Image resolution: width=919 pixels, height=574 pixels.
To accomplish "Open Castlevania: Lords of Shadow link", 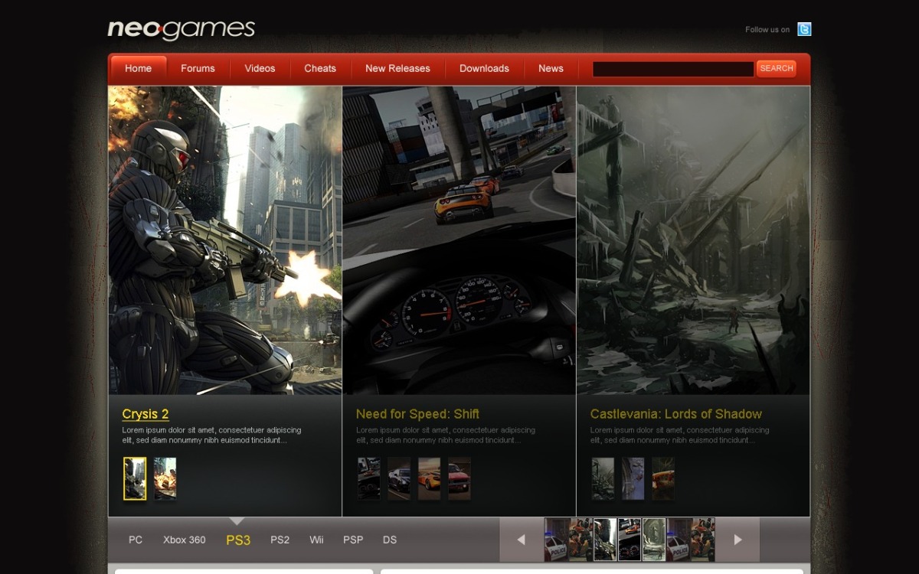I will click(x=676, y=414).
